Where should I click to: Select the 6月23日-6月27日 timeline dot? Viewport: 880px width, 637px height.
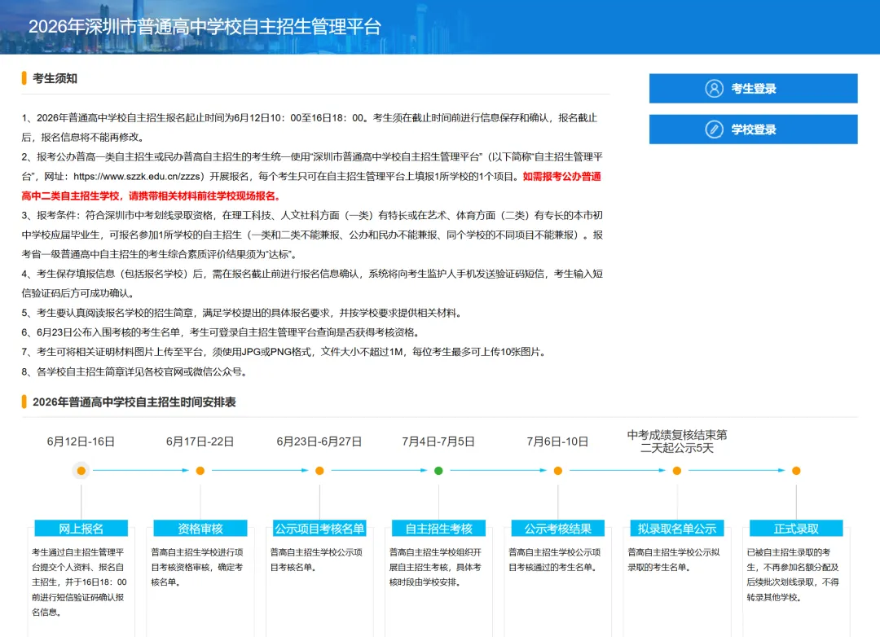click(x=319, y=470)
